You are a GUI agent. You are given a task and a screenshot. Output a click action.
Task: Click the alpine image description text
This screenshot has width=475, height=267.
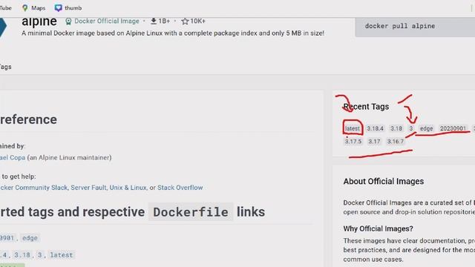tap(173, 33)
